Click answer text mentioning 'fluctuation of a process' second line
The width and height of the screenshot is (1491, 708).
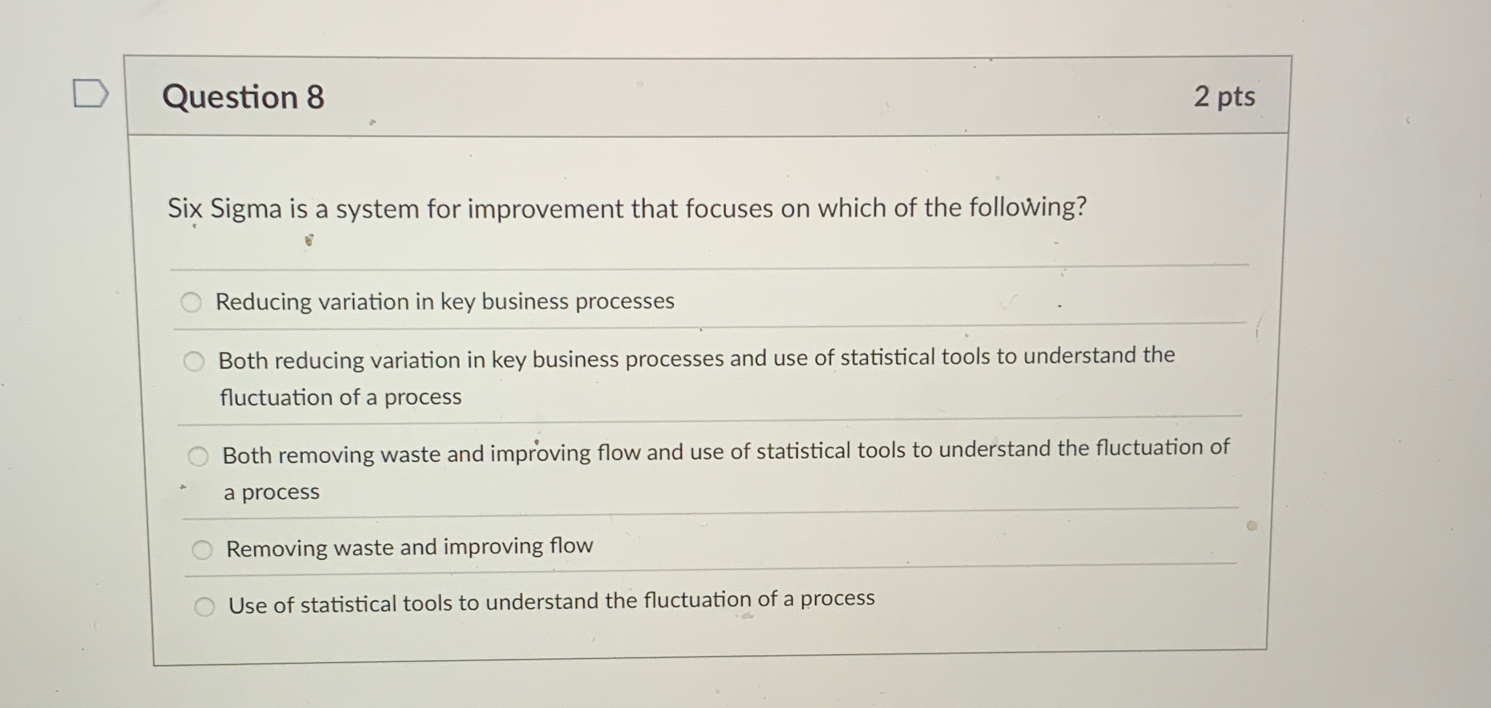point(339,398)
